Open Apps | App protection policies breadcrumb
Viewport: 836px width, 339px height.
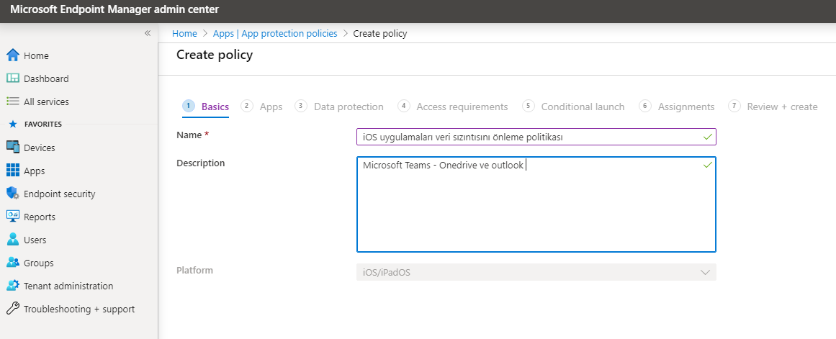pyautogui.click(x=275, y=34)
